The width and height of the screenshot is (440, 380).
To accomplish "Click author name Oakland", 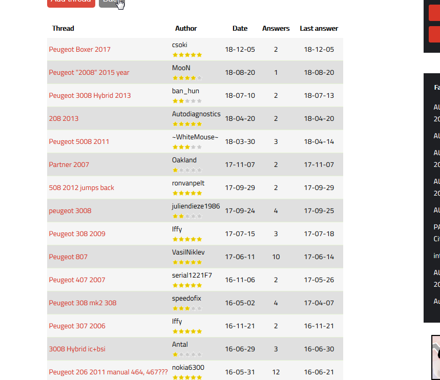I will pyautogui.click(x=184, y=160).
